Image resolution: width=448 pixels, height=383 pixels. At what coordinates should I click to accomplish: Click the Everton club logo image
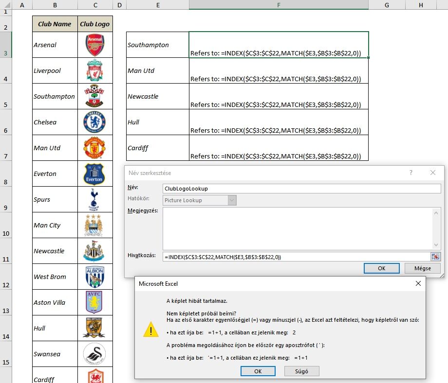94,174
